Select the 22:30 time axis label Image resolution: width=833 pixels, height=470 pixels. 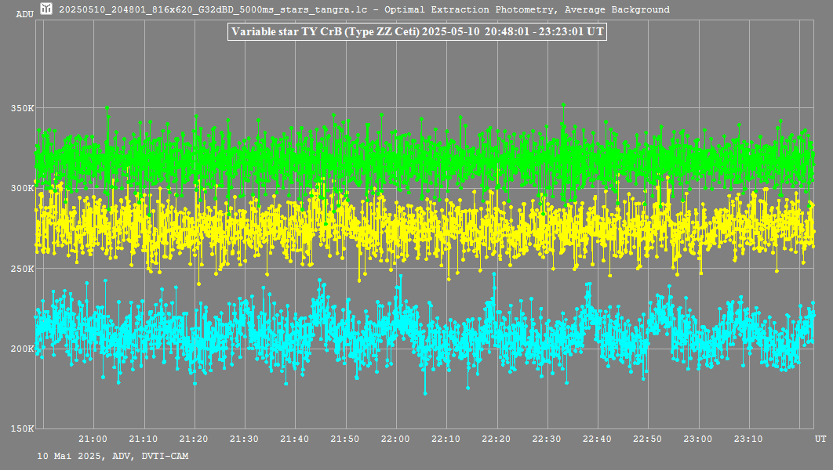tap(546, 439)
